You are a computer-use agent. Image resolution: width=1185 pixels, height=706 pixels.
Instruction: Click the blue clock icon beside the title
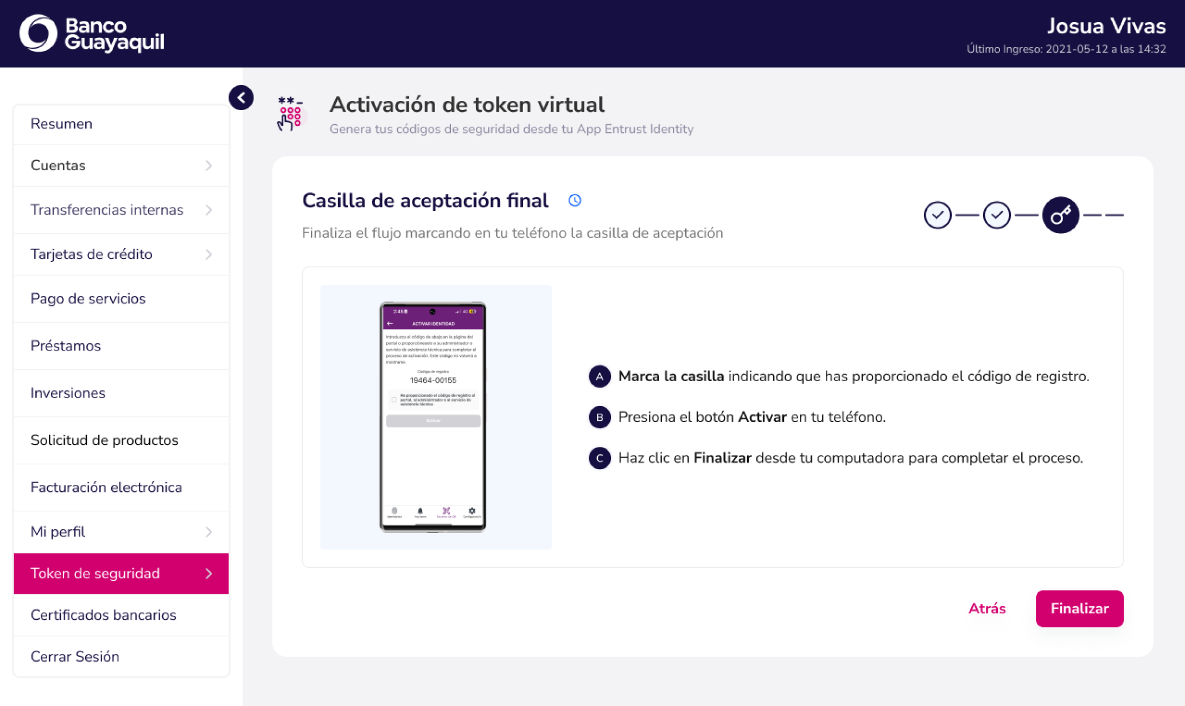click(x=575, y=201)
